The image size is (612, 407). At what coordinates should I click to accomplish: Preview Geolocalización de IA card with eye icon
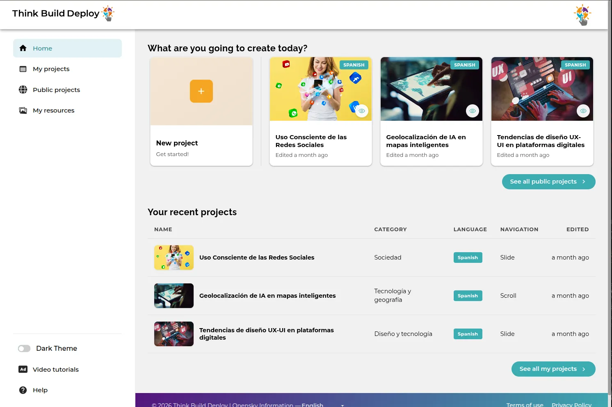click(x=473, y=111)
